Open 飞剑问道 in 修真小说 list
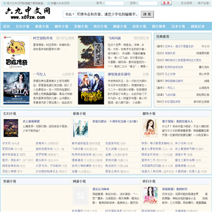Viewport: 212px width, 212px height. point(78,149)
